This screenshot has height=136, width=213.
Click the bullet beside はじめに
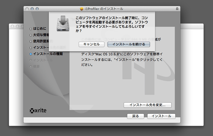click(x=31, y=29)
